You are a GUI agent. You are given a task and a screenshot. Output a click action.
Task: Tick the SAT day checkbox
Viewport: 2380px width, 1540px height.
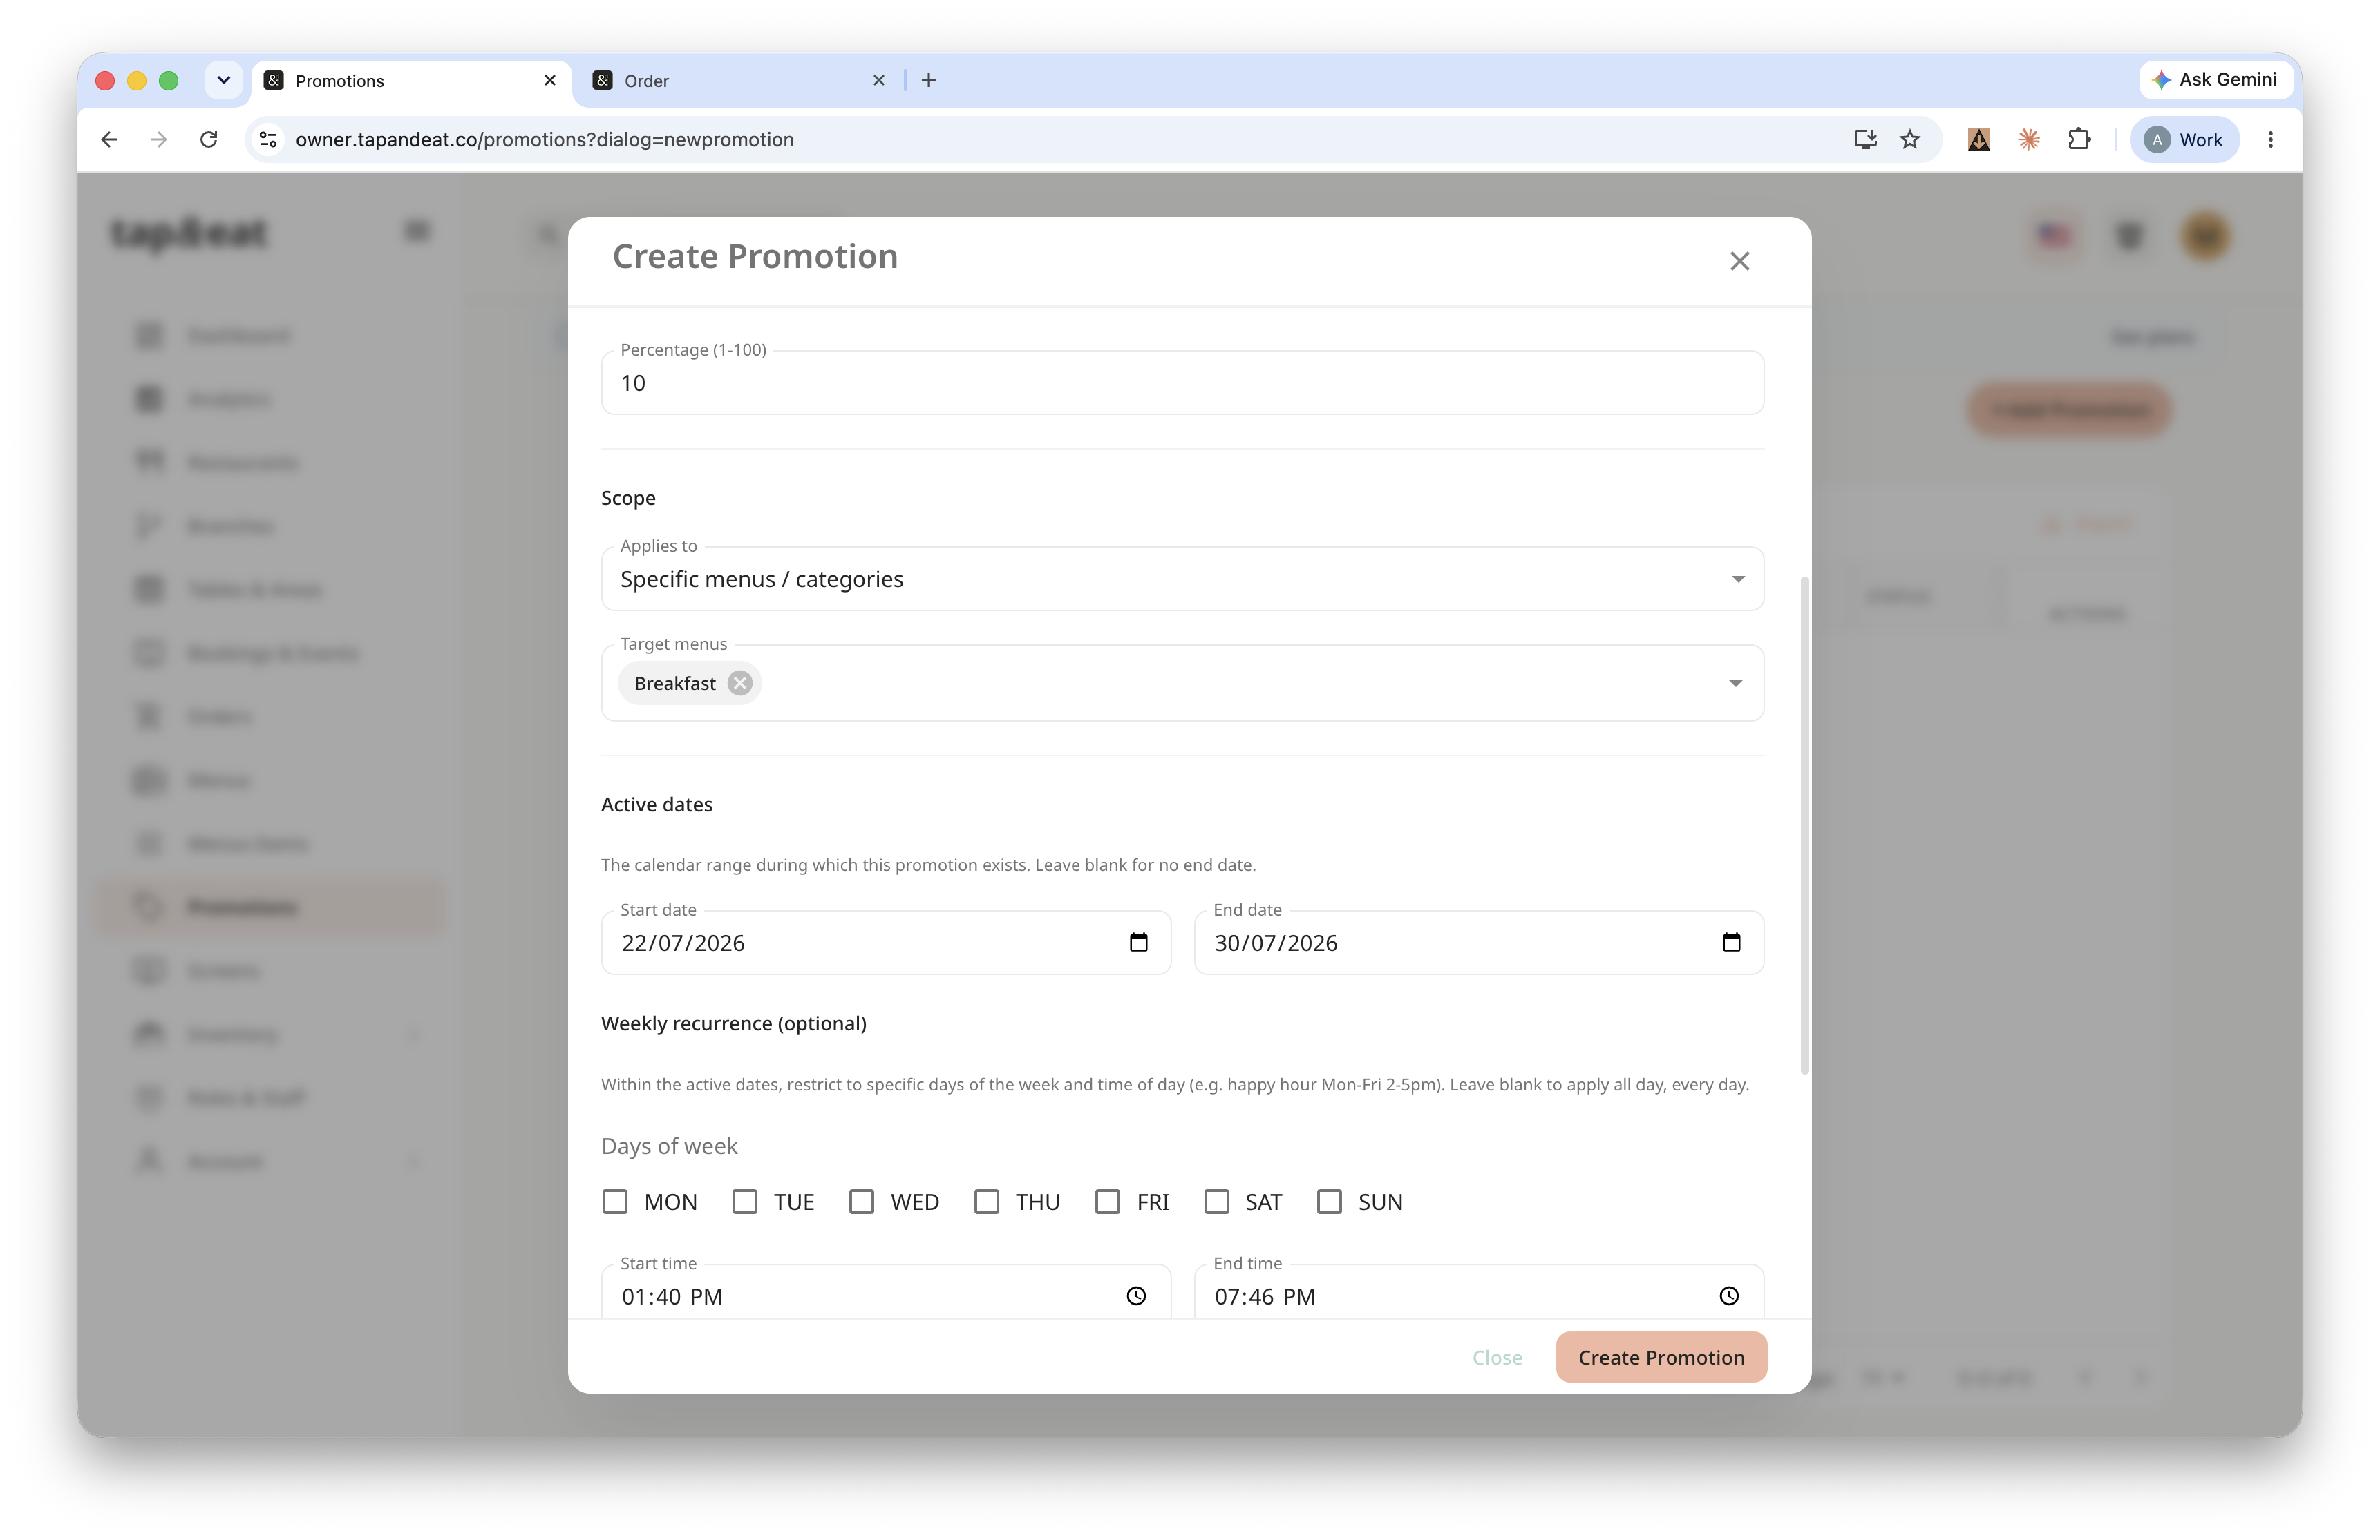[1216, 1201]
